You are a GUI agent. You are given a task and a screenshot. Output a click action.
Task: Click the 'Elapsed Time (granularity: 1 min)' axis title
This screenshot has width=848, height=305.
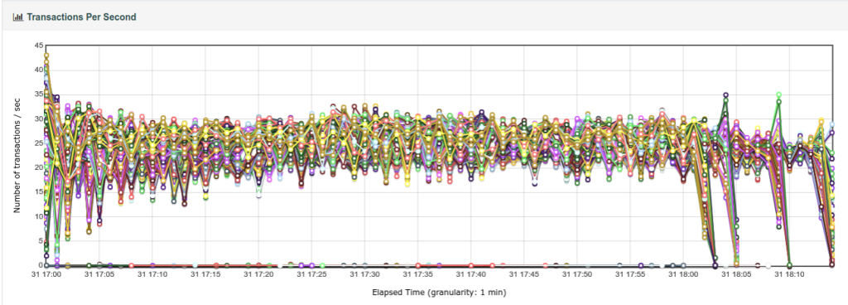[439, 293]
